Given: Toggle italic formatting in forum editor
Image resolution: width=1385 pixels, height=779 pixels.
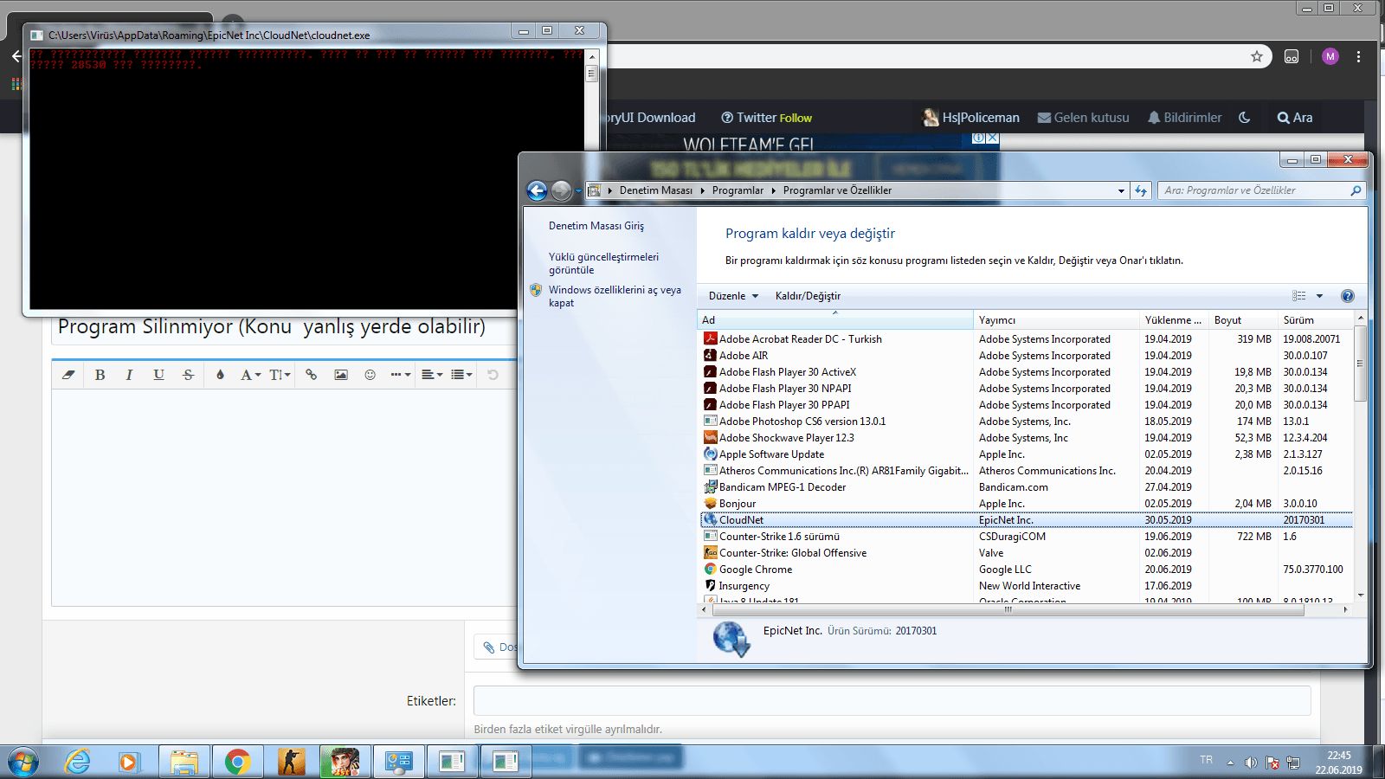Looking at the screenshot, I should point(129,375).
